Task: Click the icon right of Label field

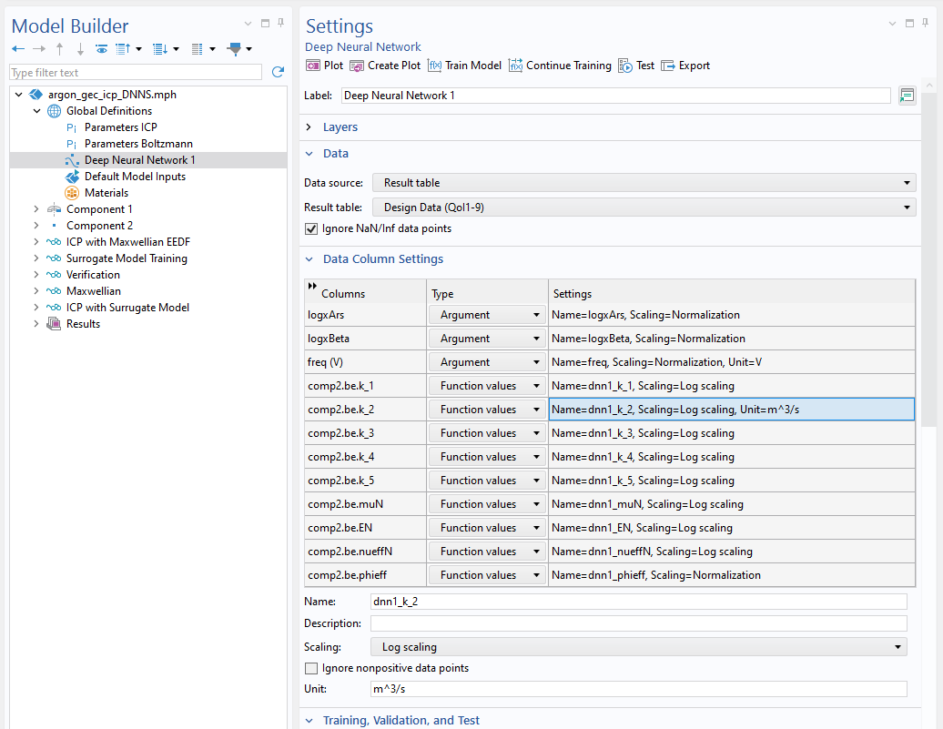Action: (907, 96)
